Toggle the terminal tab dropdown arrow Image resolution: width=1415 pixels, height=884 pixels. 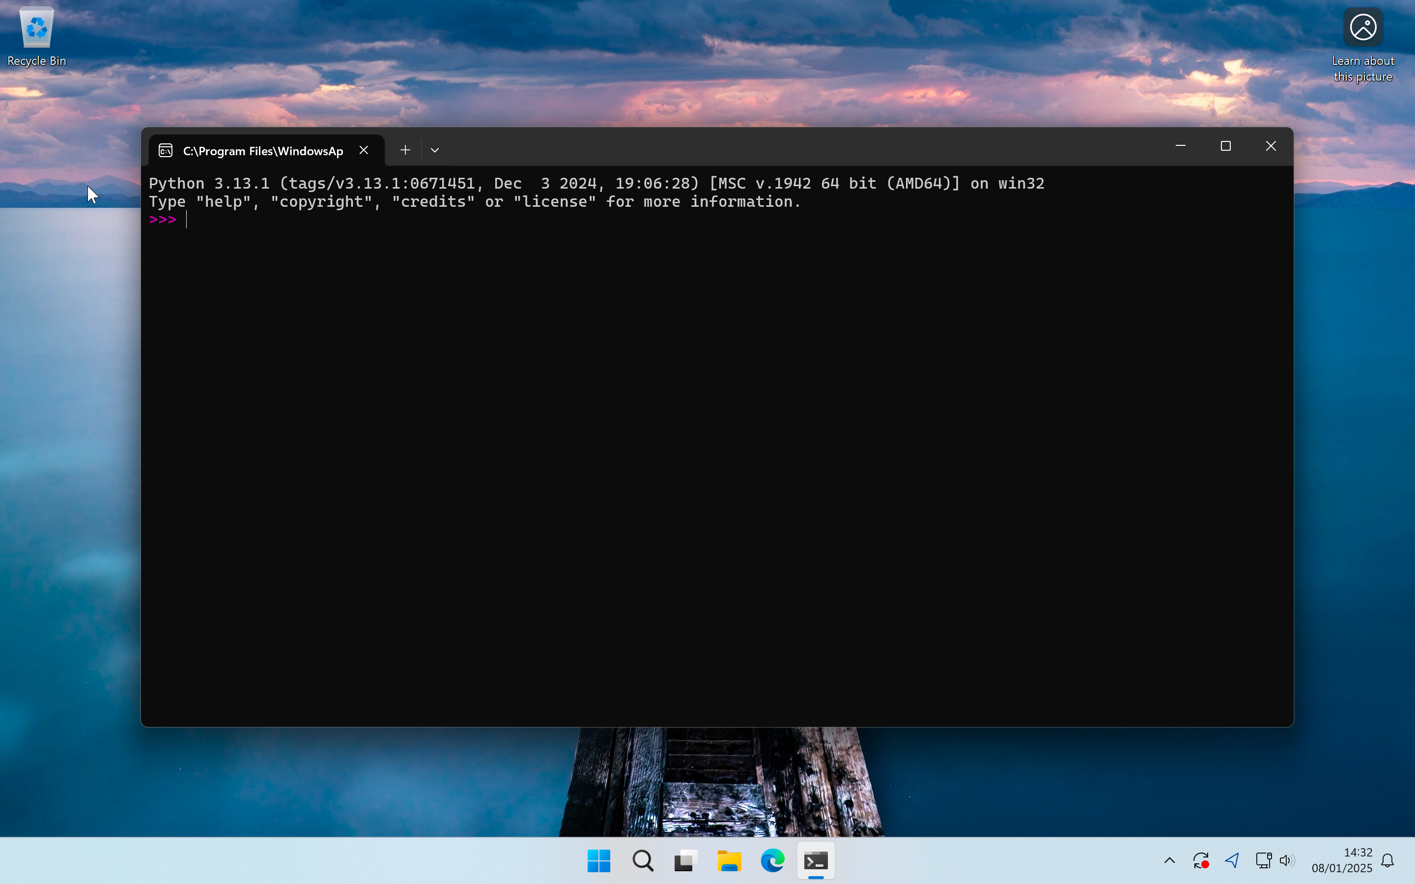coord(434,150)
